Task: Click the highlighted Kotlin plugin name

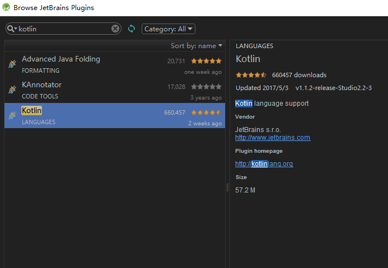Action: pyautogui.click(x=31, y=110)
